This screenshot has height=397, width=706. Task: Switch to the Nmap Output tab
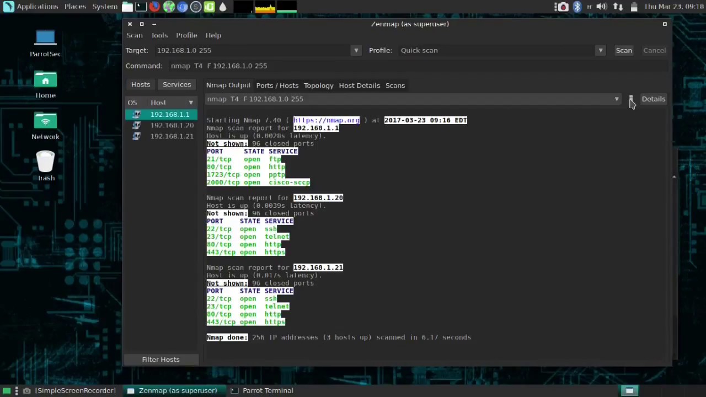(x=228, y=85)
